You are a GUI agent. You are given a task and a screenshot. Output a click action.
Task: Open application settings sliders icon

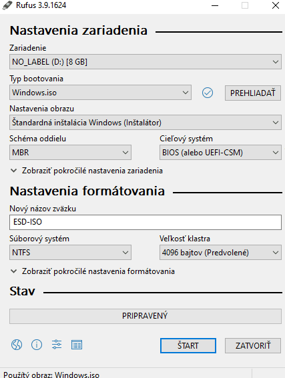tap(57, 345)
